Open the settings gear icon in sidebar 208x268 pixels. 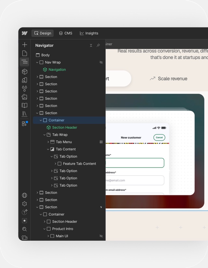click(25, 204)
